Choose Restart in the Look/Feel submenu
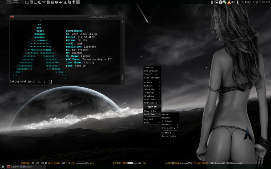The width and height of the screenshot is (271, 169). pos(170,133)
